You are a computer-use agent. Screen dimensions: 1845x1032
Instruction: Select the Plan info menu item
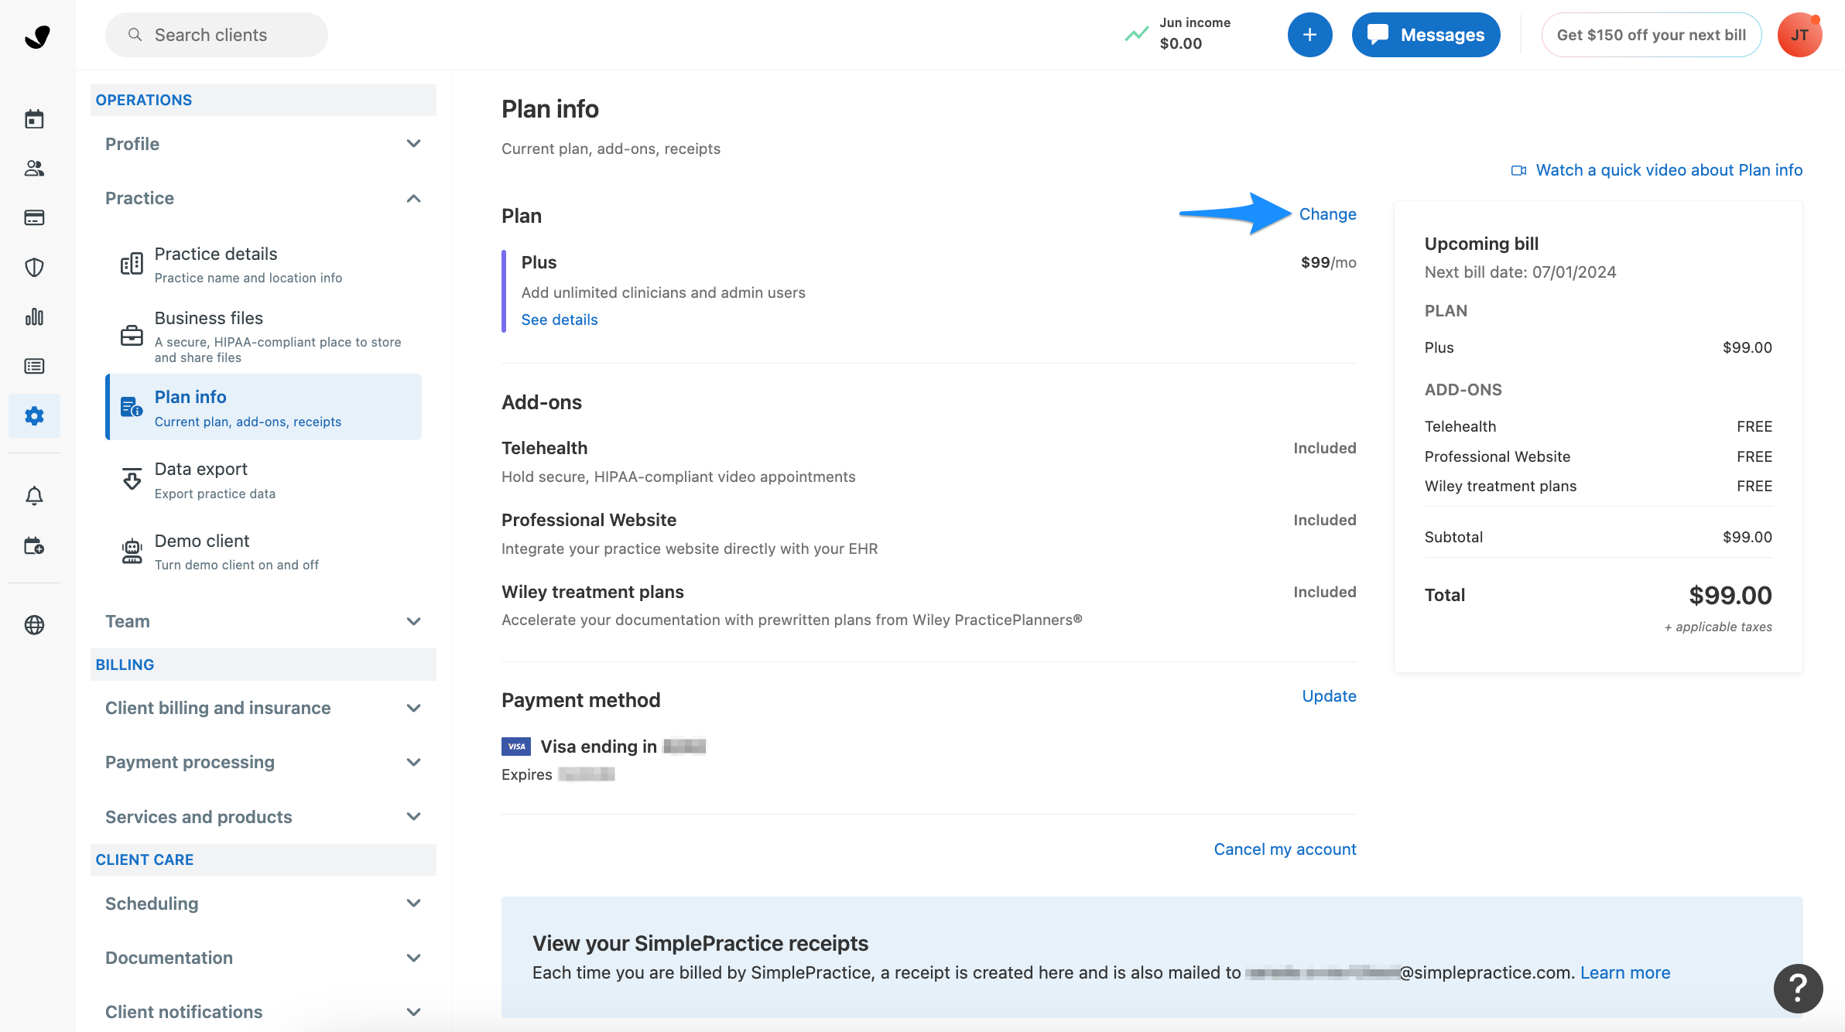[263, 408]
